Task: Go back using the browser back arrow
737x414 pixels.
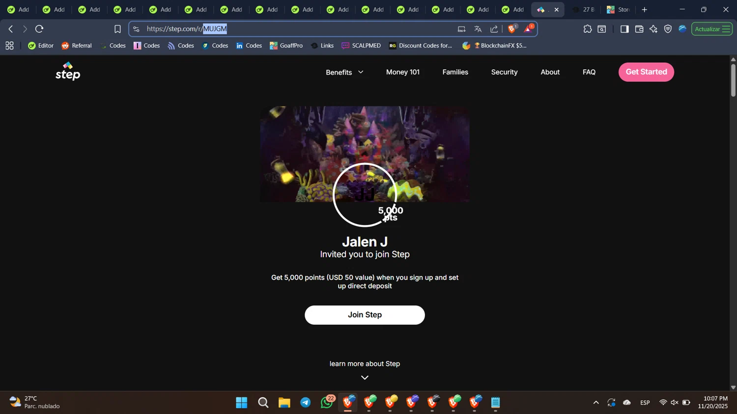Action: point(11,29)
